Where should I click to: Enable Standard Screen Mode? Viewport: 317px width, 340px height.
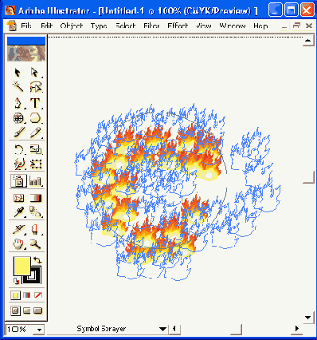pyautogui.click(x=15, y=310)
